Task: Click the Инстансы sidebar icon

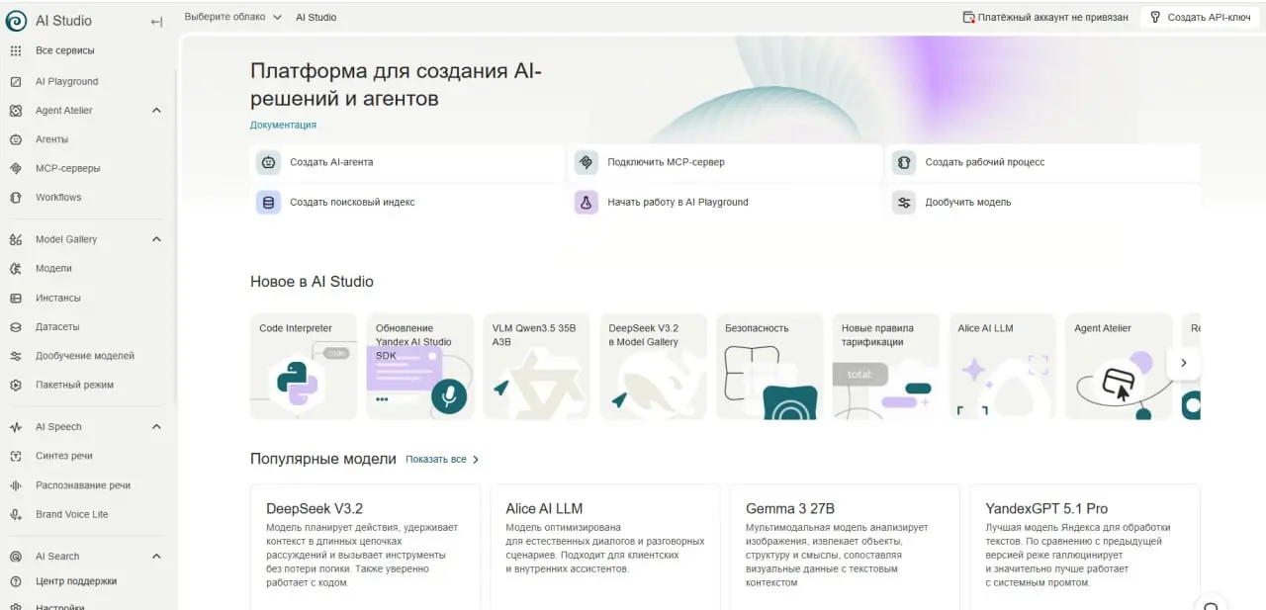Action: (x=15, y=298)
